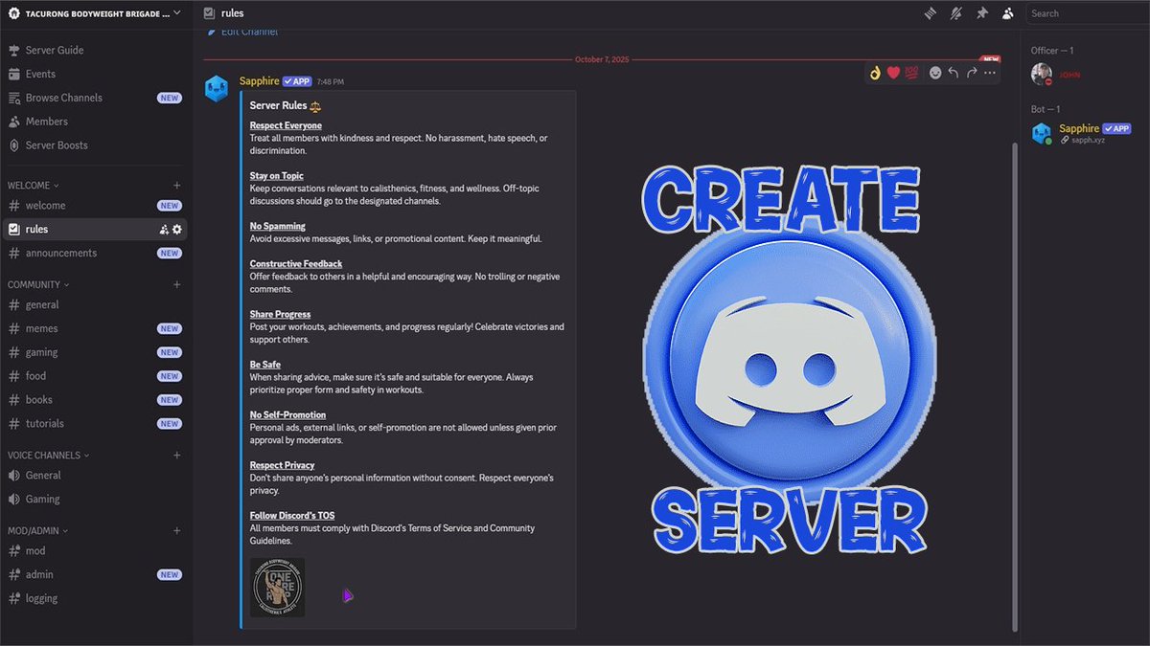
Task: Open Server Boosts
Action: [57, 145]
